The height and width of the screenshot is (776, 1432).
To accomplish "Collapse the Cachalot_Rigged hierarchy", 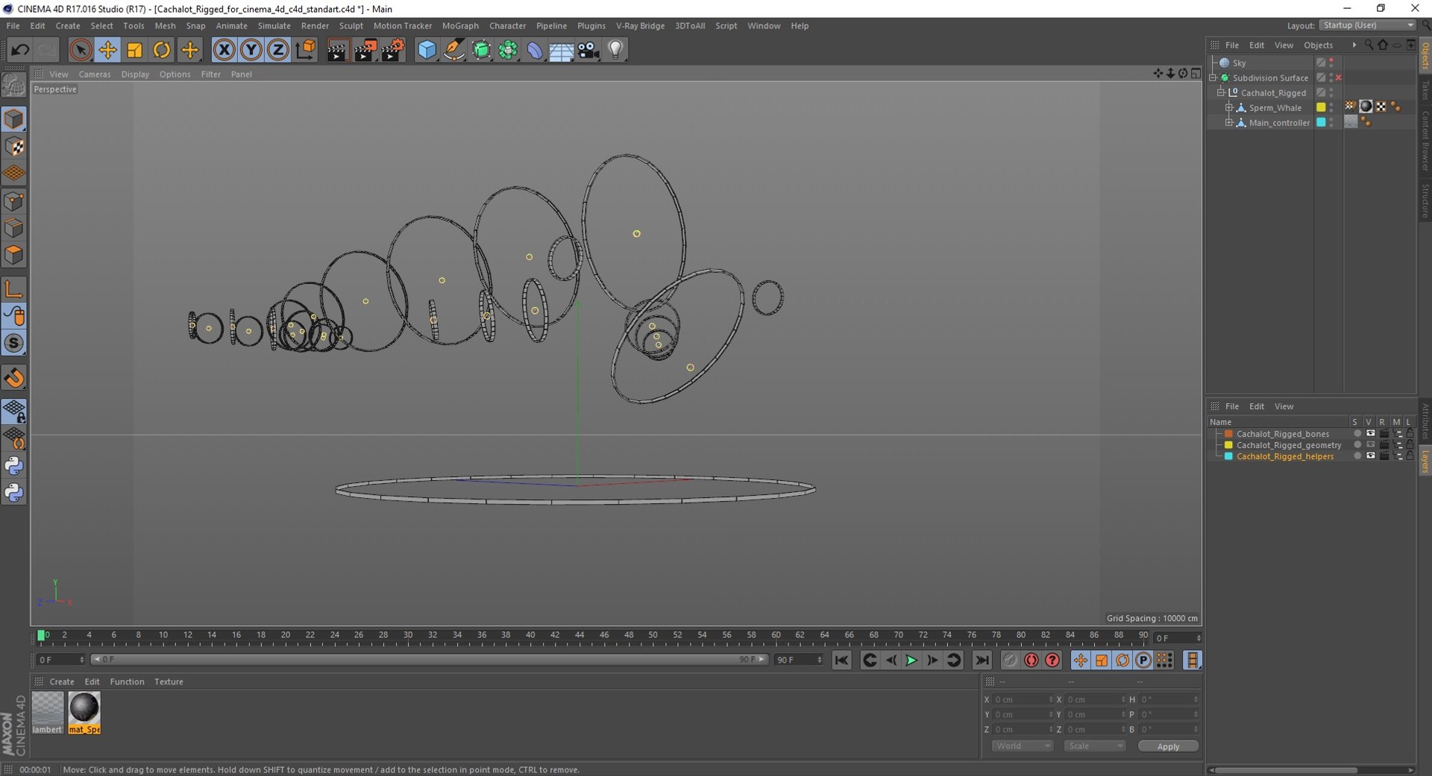I will 1221,92.
